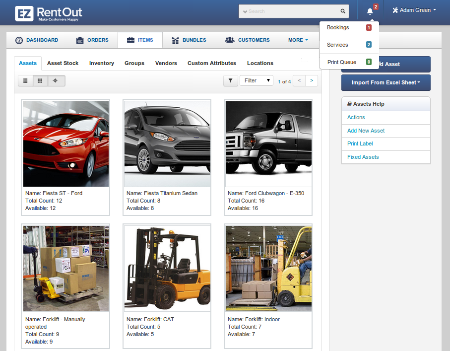Open the Print Label help link
The width and height of the screenshot is (450, 351).
pos(360,143)
